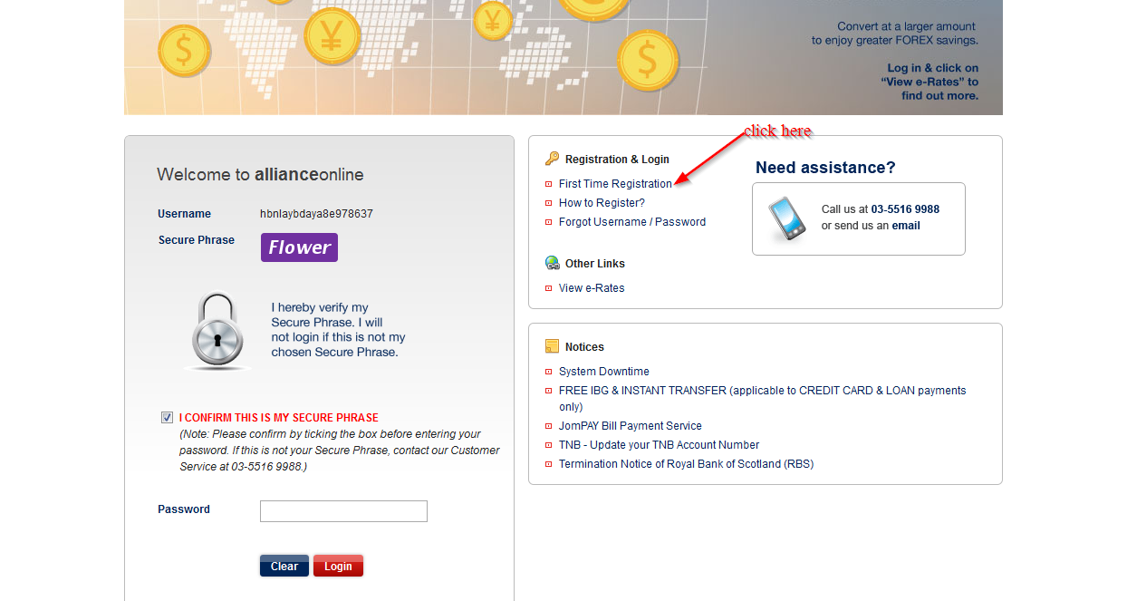Click 'View e-Rates' text in the banner
This screenshot has width=1127, height=601.
[923, 82]
